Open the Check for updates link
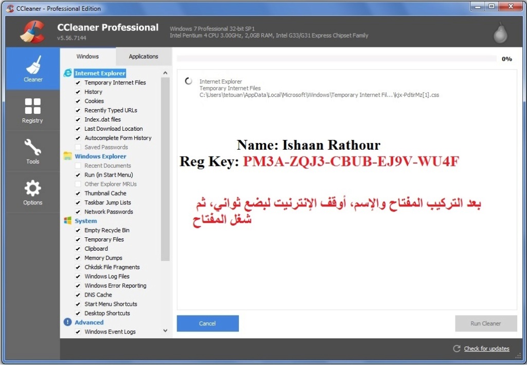527x365 pixels. 486,349
